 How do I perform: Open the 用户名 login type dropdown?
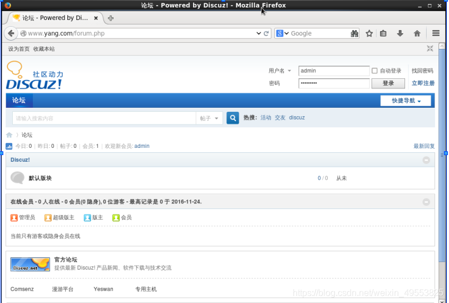pyautogui.click(x=280, y=71)
